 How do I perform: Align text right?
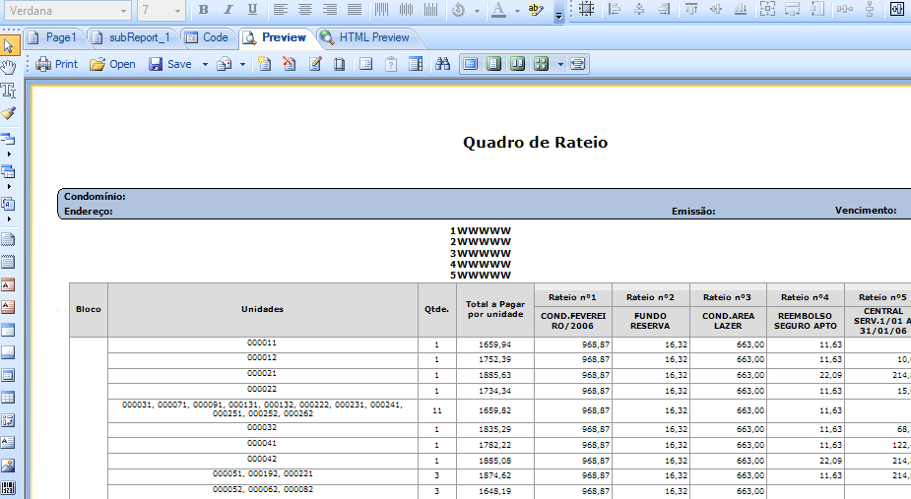pos(329,9)
